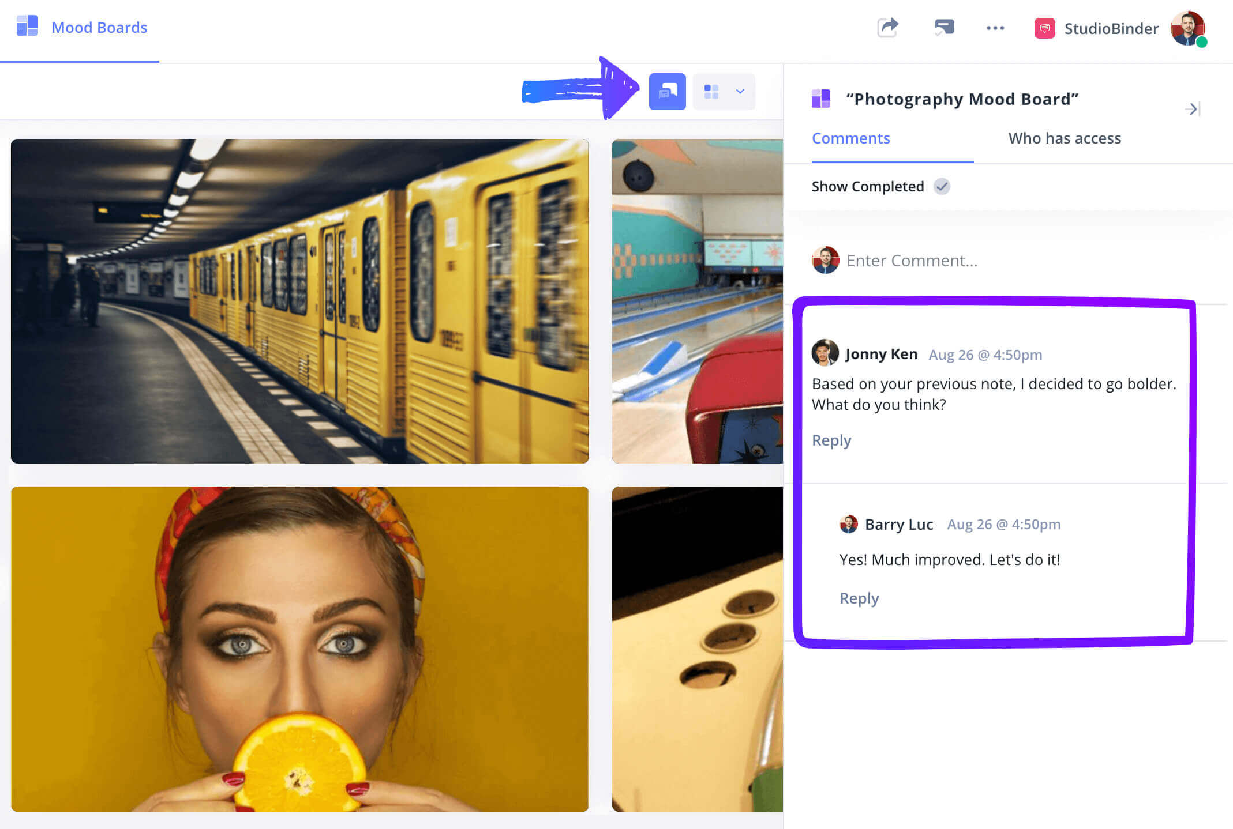Reply to Jonny Ken's comment
The width and height of the screenshot is (1233, 829).
[x=831, y=439]
